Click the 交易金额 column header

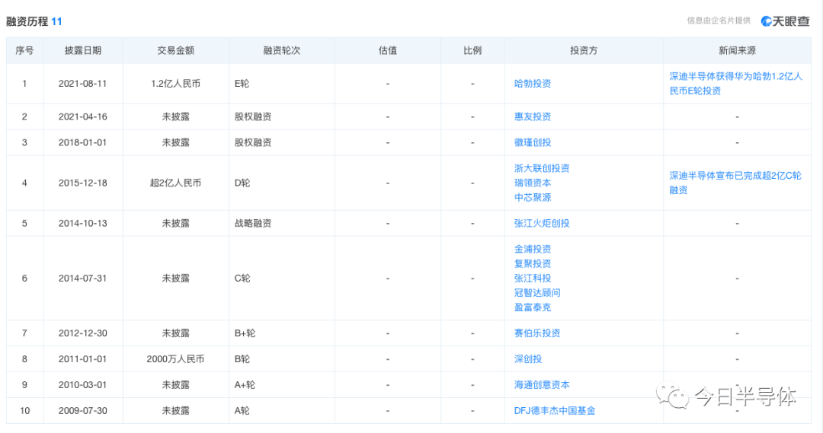[175, 50]
